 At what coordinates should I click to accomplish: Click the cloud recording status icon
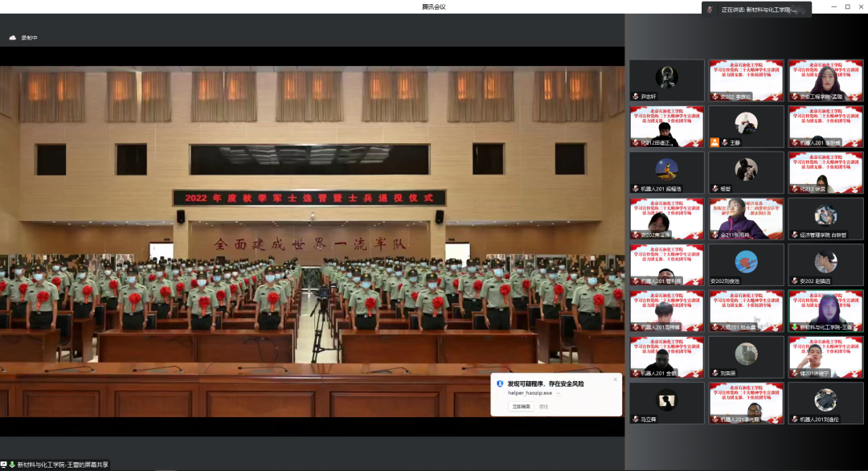click(13, 38)
